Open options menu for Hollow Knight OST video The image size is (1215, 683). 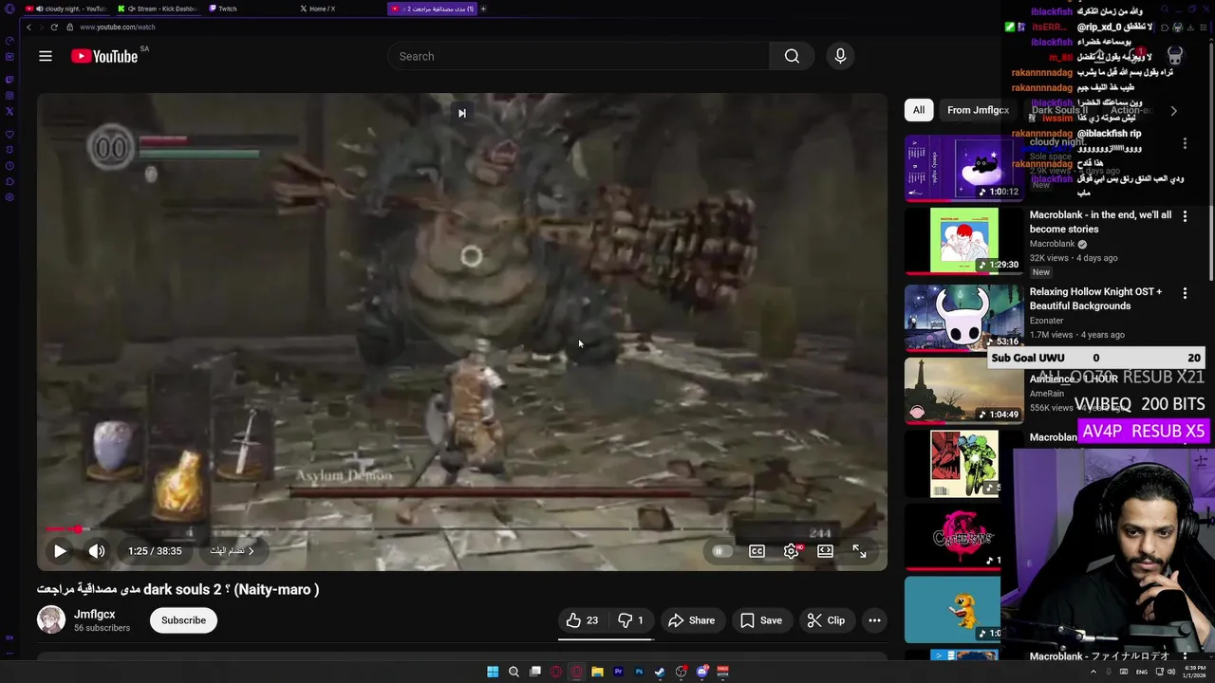point(1185,293)
